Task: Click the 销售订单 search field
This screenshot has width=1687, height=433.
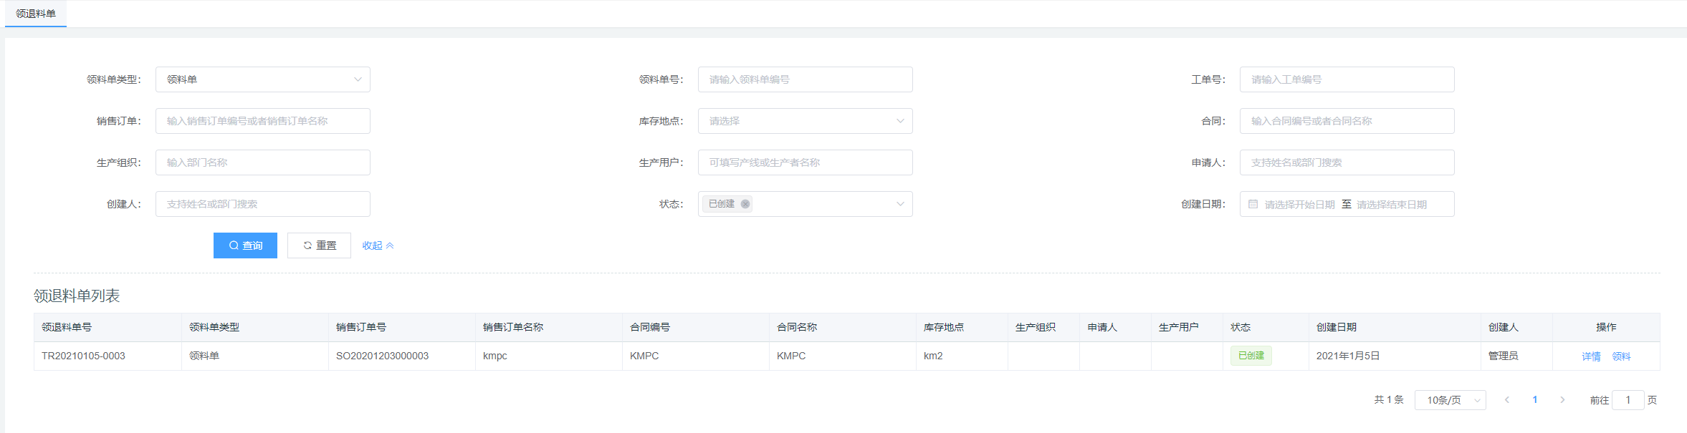Action: pyautogui.click(x=262, y=121)
